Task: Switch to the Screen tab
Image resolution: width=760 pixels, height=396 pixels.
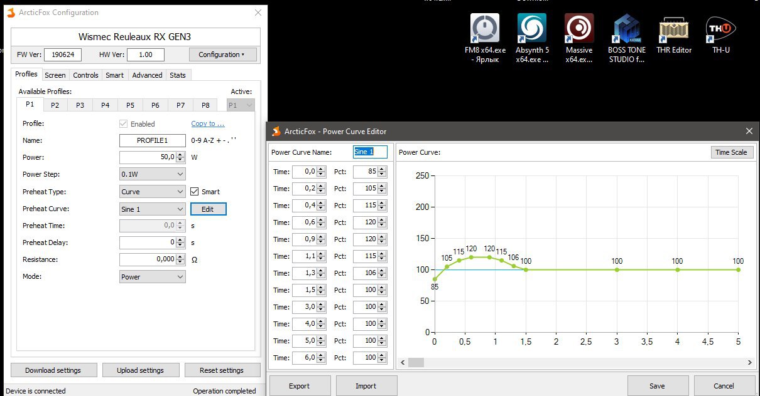Action: 55,75
